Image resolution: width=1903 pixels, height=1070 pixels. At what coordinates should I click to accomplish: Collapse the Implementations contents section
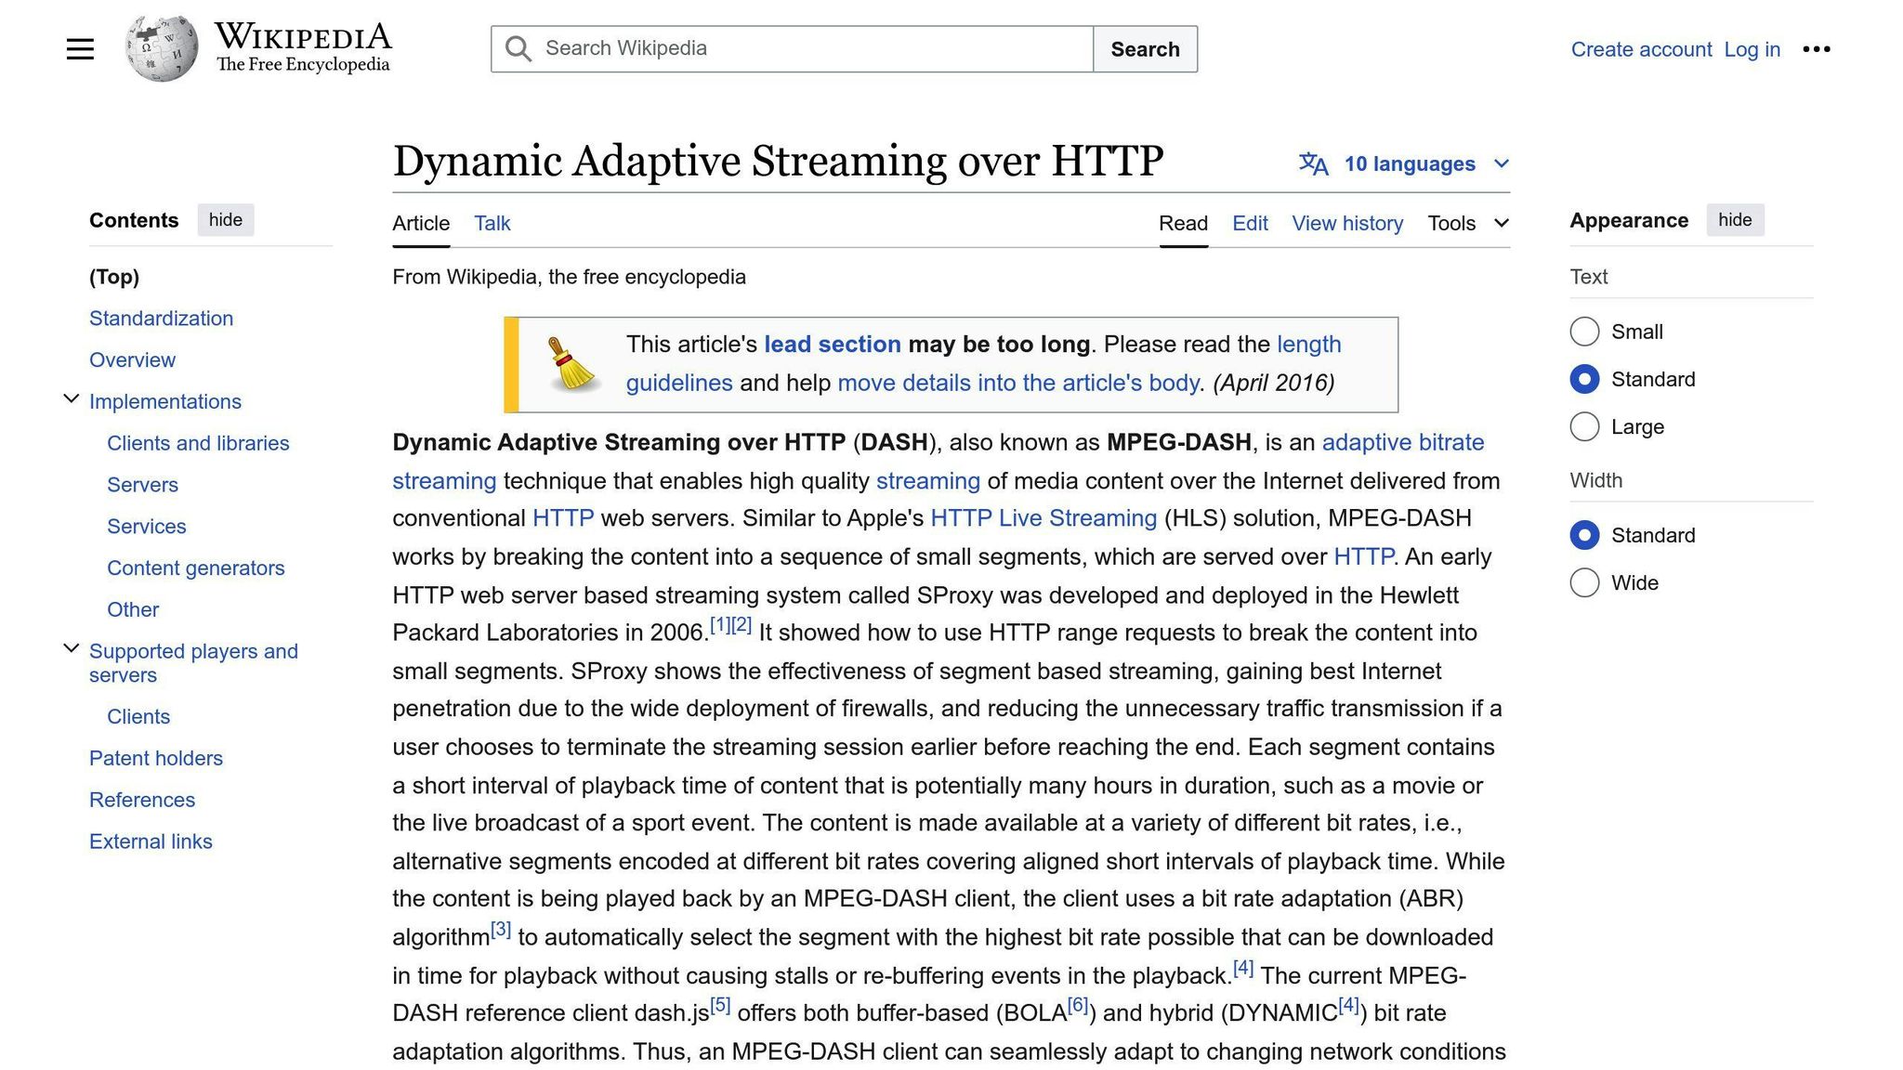(71, 399)
